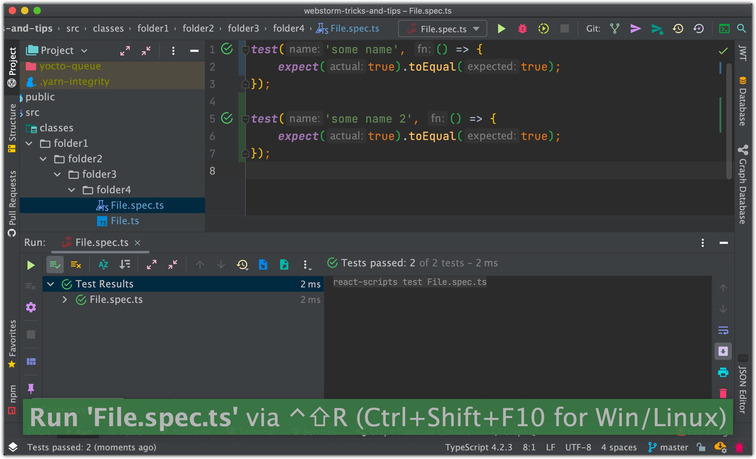The height and width of the screenshot is (459, 756).
Task: Click the Debug bug icon in toolbar
Action: pos(522,29)
